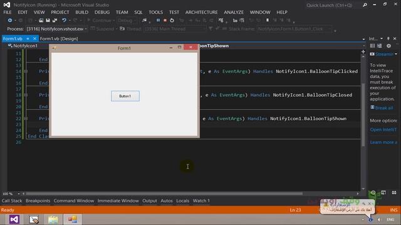Open the BUILD menu
The height and width of the screenshot is (225, 401).
click(82, 12)
